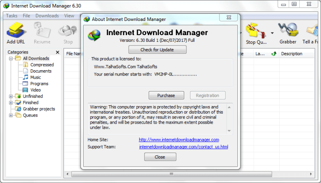Close the About dialog via title X
Viewport: 321px width, 183px height.
click(229, 18)
